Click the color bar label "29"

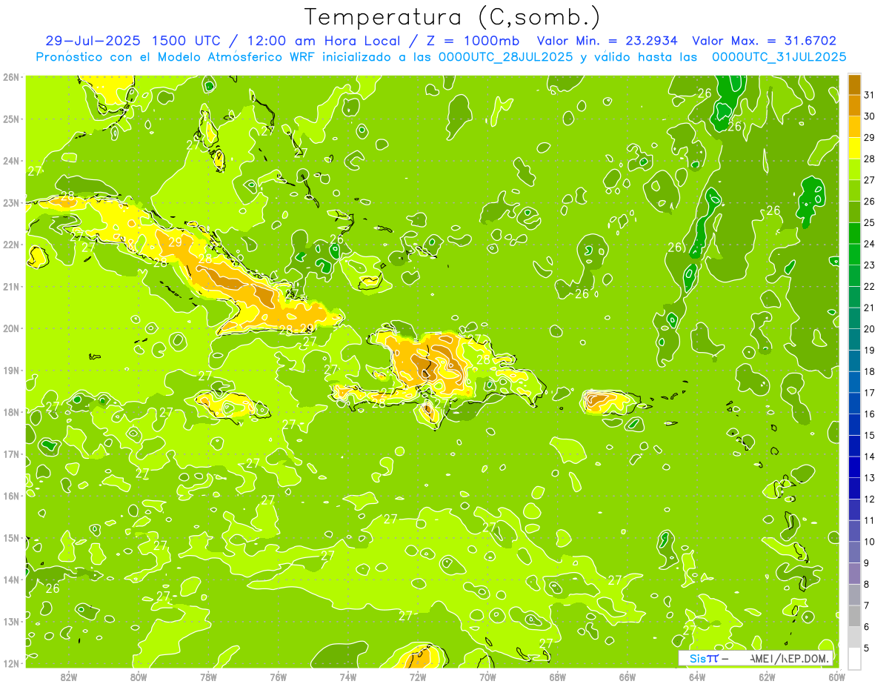(x=870, y=138)
